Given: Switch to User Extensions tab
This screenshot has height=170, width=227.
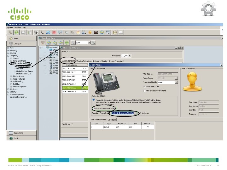Looking at the screenshot, I should coord(68,61).
